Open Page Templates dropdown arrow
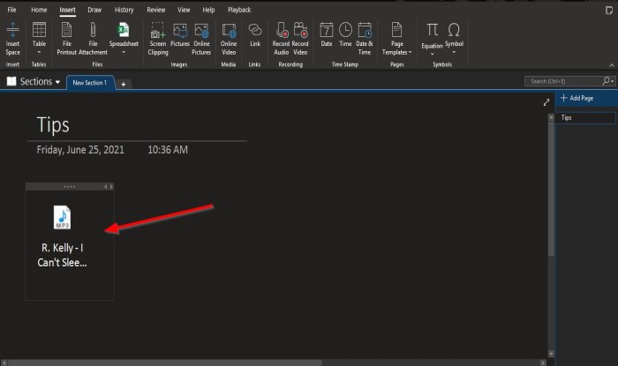This screenshot has width=618, height=366. pyautogui.click(x=411, y=52)
